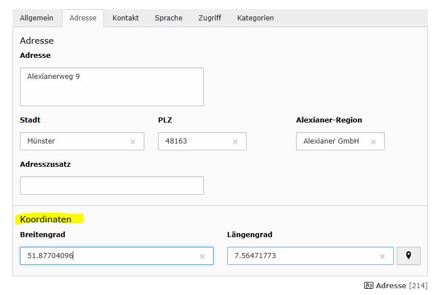Go to the Sprache tab
441x295 pixels.
pyautogui.click(x=169, y=18)
